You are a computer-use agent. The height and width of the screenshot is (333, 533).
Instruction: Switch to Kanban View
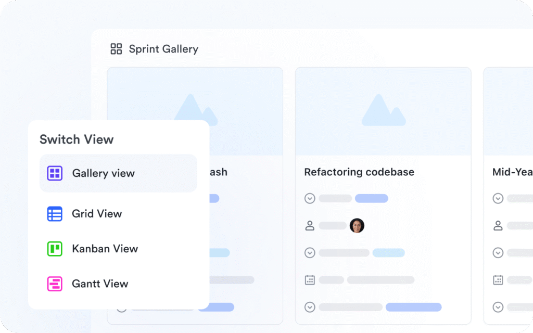(105, 249)
